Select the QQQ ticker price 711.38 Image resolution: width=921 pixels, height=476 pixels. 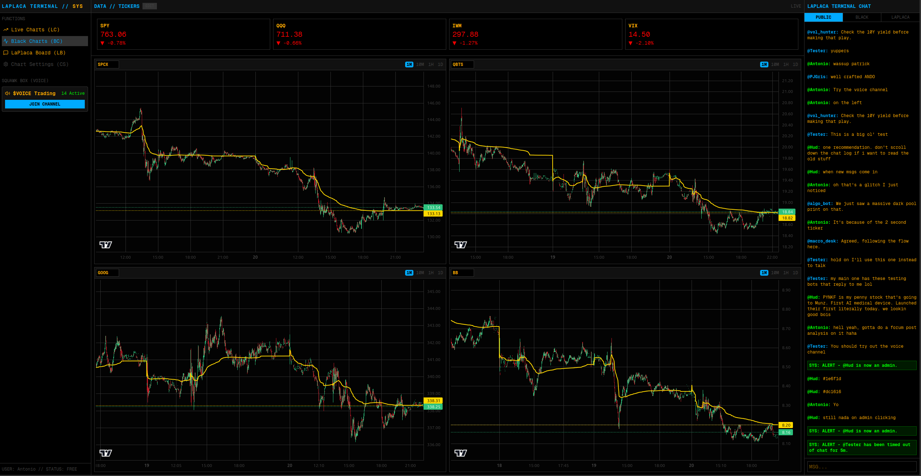click(289, 34)
